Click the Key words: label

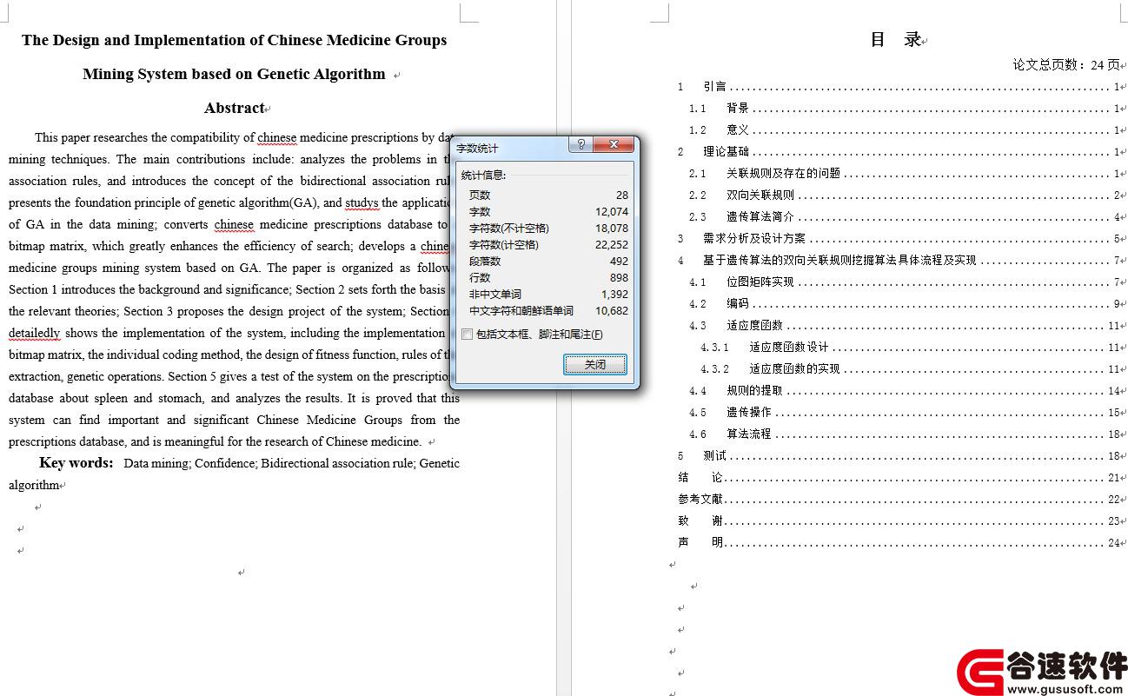pyautogui.click(x=76, y=463)
